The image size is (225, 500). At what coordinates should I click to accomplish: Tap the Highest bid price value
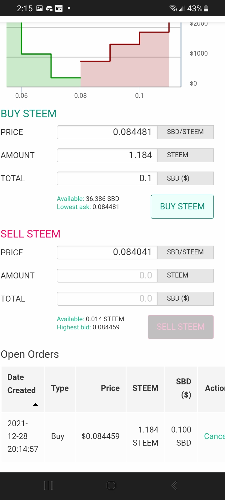[106, 327]
